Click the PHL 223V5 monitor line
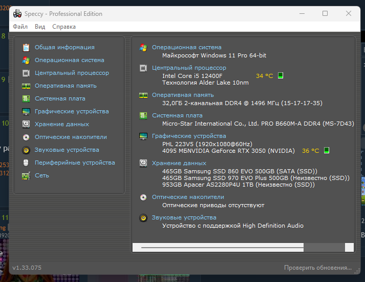Image resolution: width=365 pixels, height=282 pixels. tap(207, 144)
